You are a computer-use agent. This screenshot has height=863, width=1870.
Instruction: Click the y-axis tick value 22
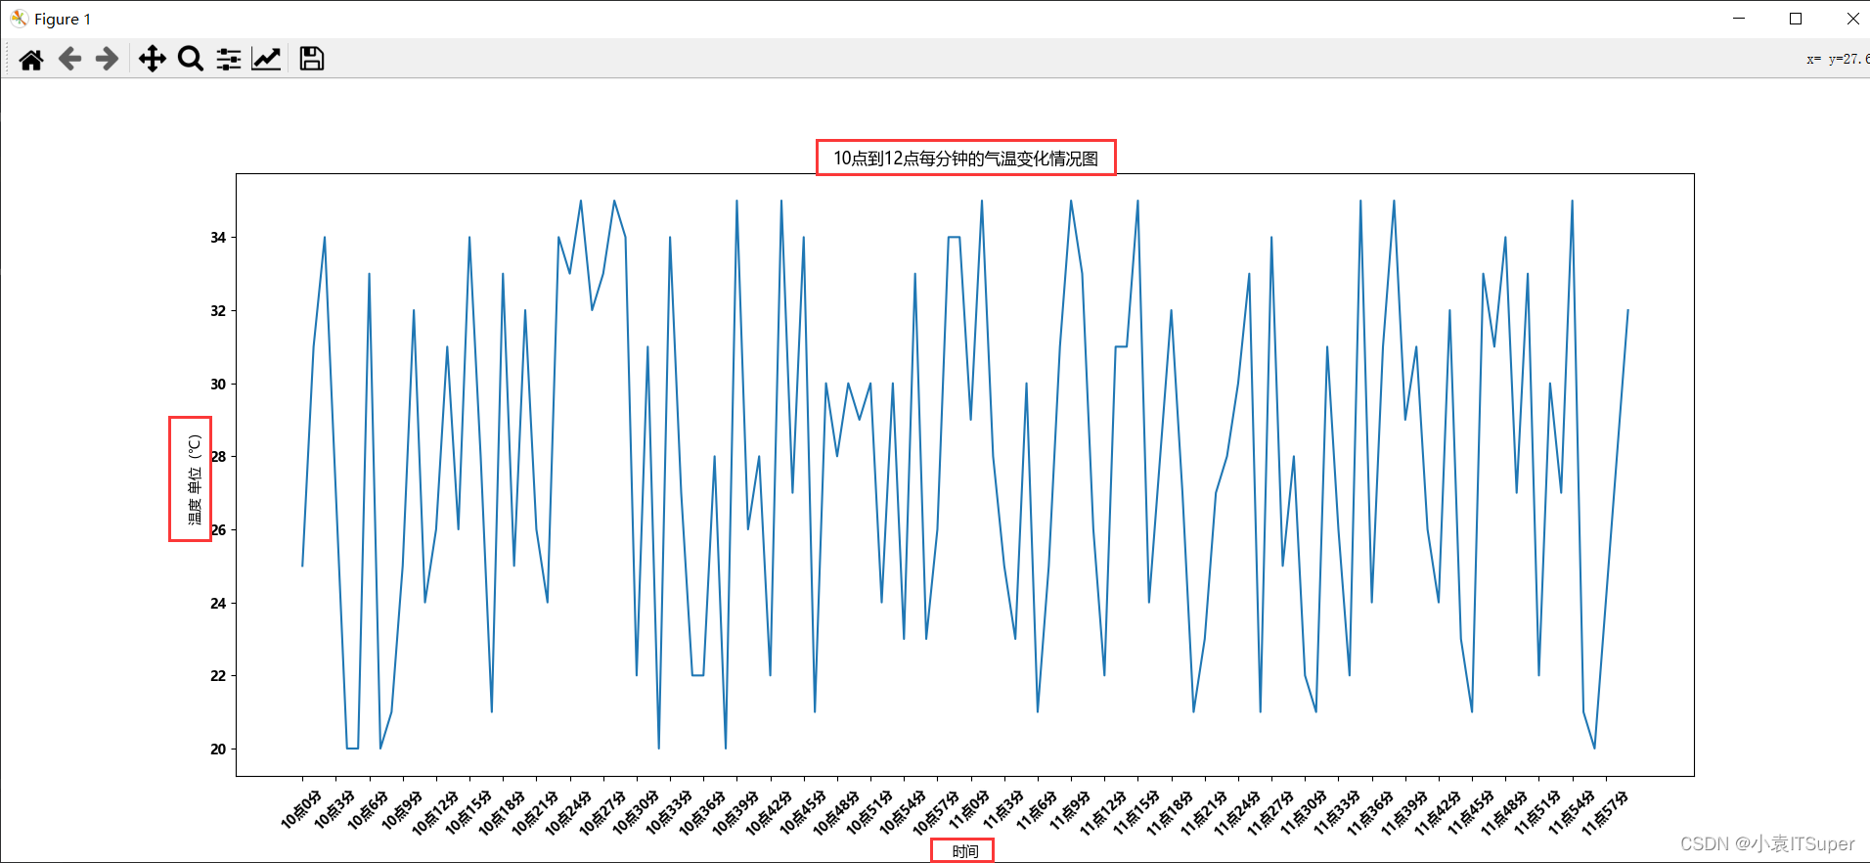click(218, 676)
